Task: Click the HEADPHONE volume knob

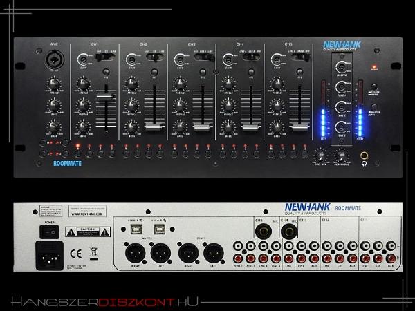Action: (x=342, y=155)
